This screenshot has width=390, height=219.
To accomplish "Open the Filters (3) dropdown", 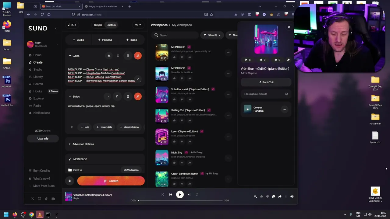I will 212,35.
